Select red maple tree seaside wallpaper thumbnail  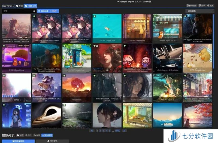(x=198, y=115)
